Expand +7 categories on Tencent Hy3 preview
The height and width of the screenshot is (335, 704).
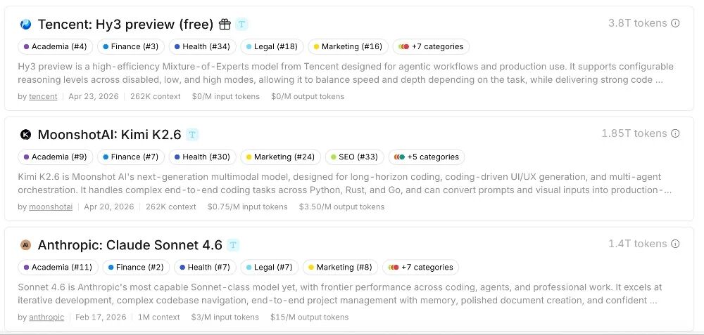pos(431,46)
